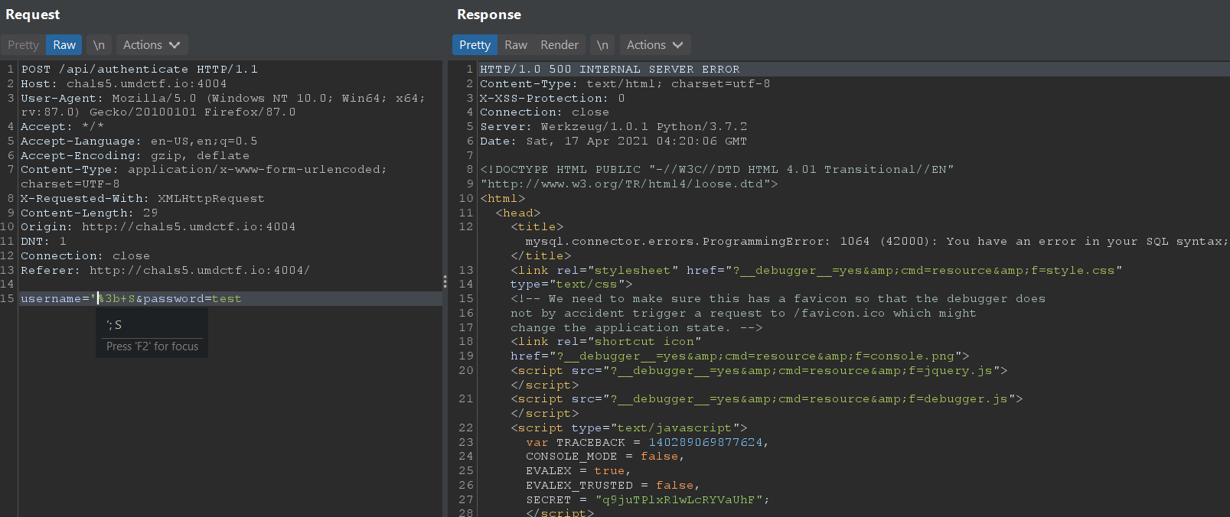Click the X-Requested-With: XMLHttpRequest header
This screenshot has height=517, width=1230.
click(142, 198)
